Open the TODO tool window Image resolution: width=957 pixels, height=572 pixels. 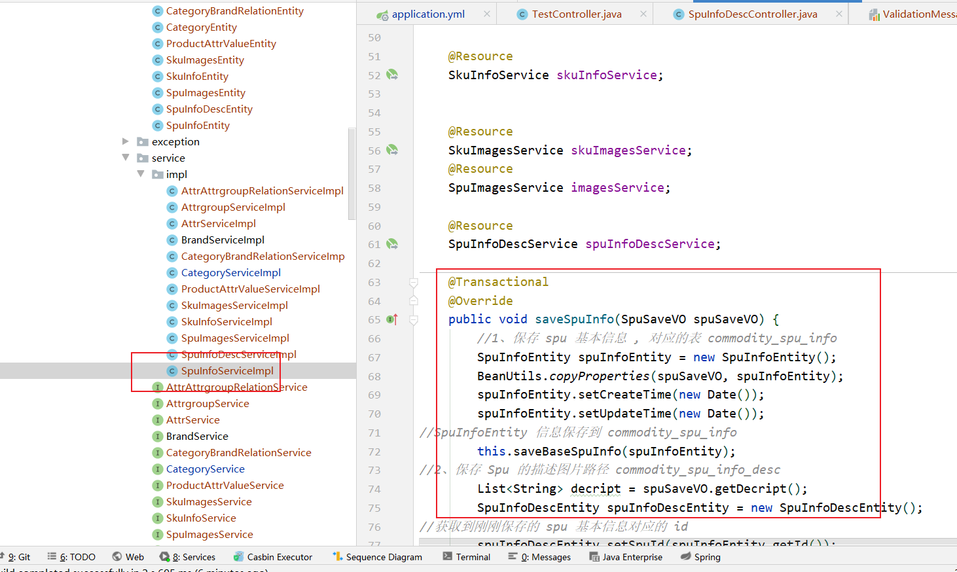click(x=71, y=557)
